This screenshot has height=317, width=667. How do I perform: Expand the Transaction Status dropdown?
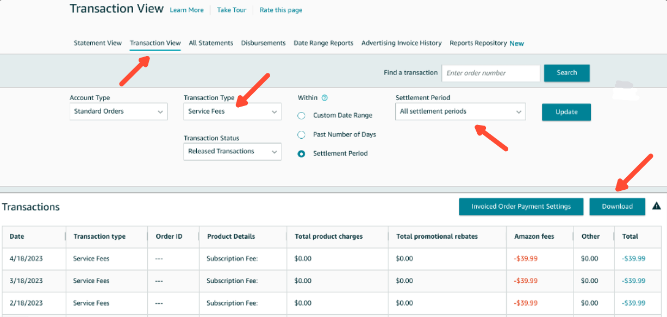pyautogui.click(x=233, y=152)
